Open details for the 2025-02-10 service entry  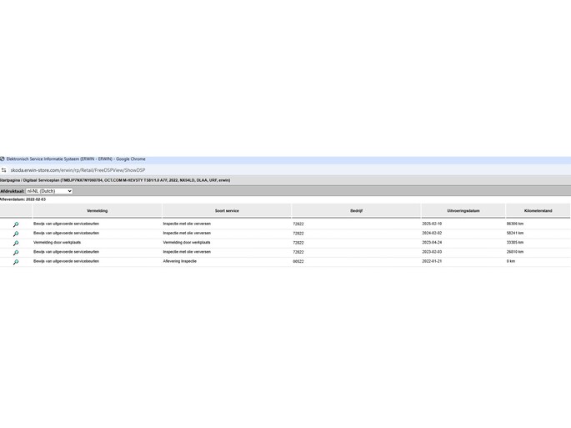[x=15, y=224]
